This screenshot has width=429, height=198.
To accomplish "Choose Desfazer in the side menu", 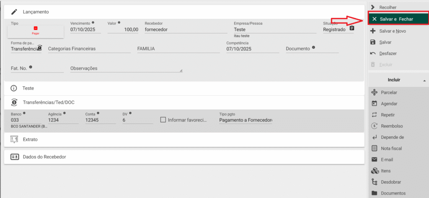I will 388,53.
